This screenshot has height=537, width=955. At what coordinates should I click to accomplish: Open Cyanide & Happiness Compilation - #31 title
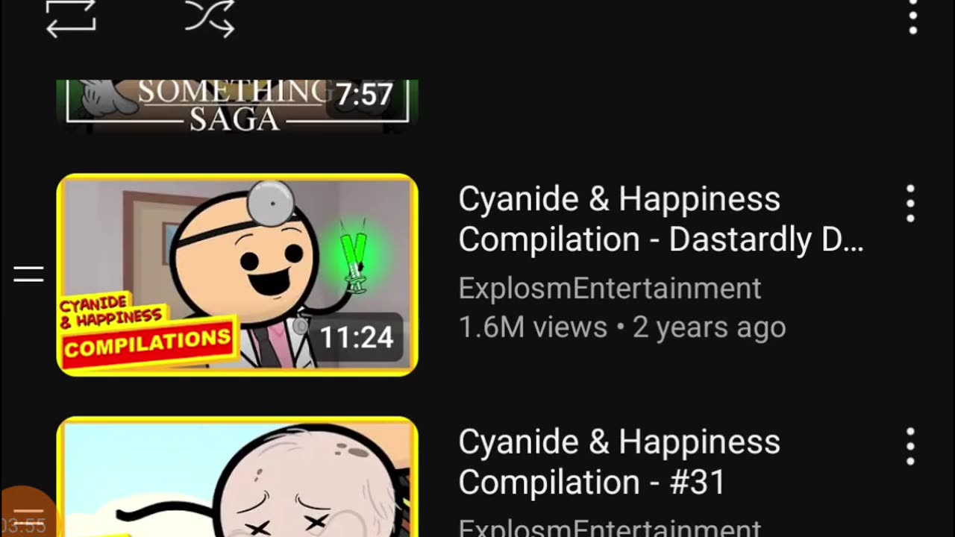coord(619,462)
